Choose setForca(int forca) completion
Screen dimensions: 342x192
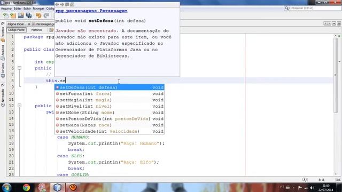(x=109, y=94)
